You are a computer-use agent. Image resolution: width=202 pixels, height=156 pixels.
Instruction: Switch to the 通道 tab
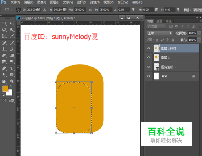click(159, 21)
